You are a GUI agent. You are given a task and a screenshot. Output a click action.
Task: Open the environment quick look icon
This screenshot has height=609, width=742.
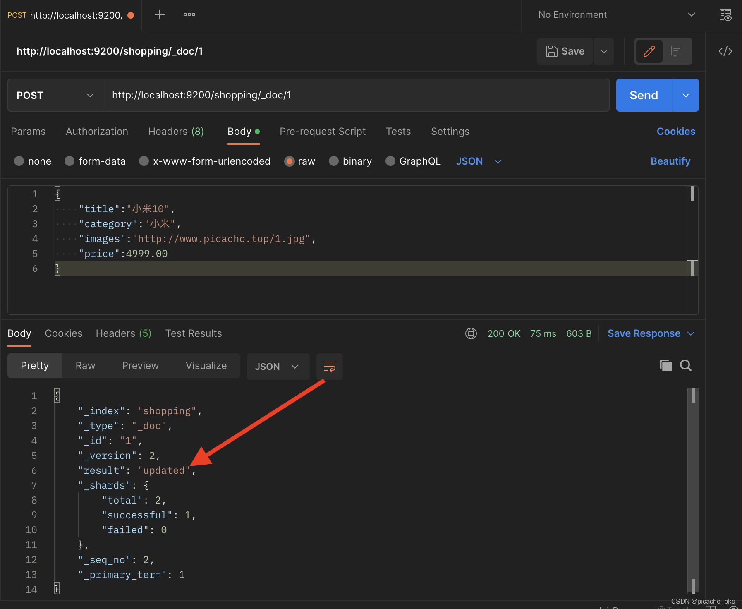725,15
